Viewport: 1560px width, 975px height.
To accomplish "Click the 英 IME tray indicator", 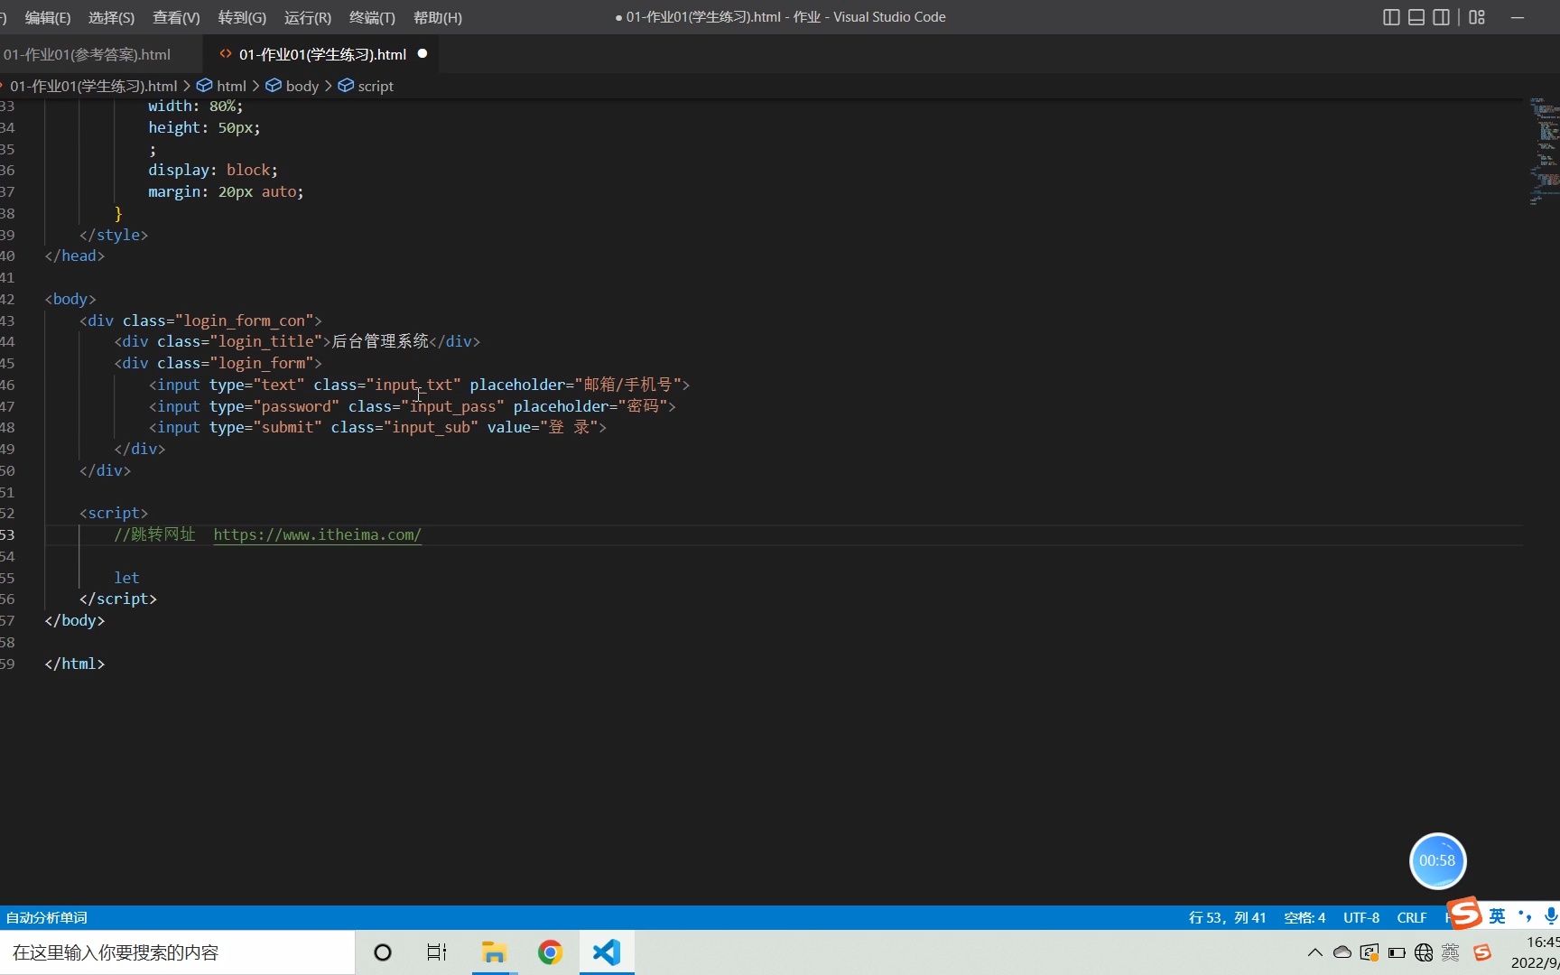I will click(1451, 952).
